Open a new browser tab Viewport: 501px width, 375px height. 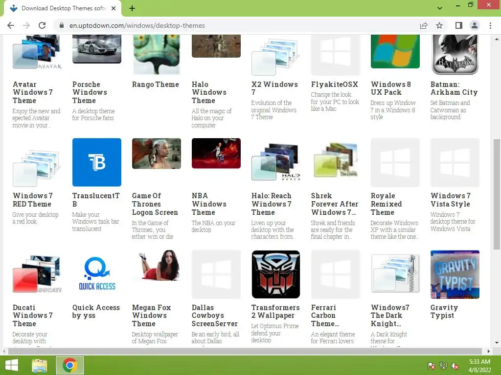click(132, 8)
